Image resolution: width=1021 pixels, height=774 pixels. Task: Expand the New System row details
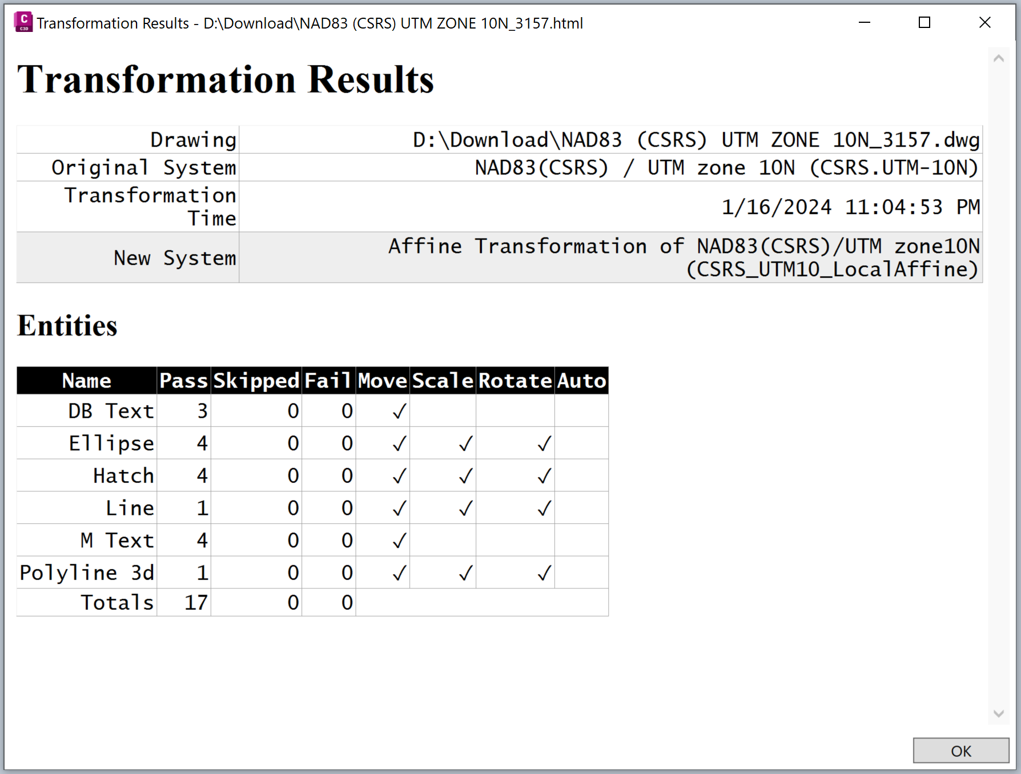pyautogui.click(x=175, y=257)
